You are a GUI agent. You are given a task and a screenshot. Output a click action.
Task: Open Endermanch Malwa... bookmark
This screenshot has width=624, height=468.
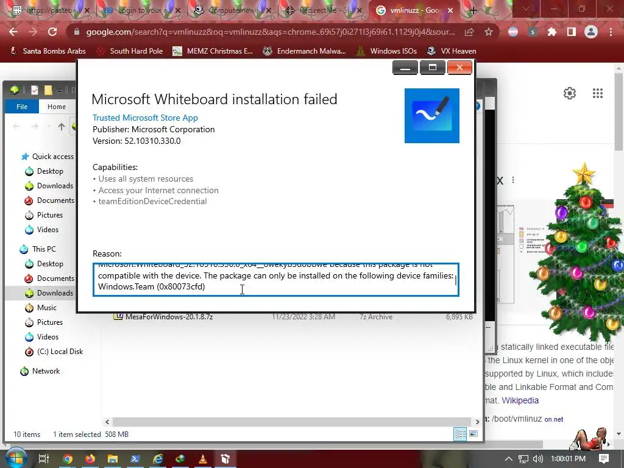coord(305,51)
